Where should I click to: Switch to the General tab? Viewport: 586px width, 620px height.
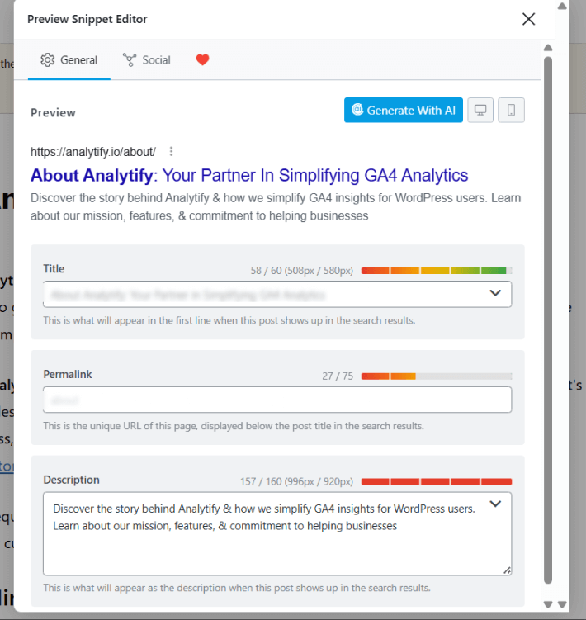[x=69, y=60]
